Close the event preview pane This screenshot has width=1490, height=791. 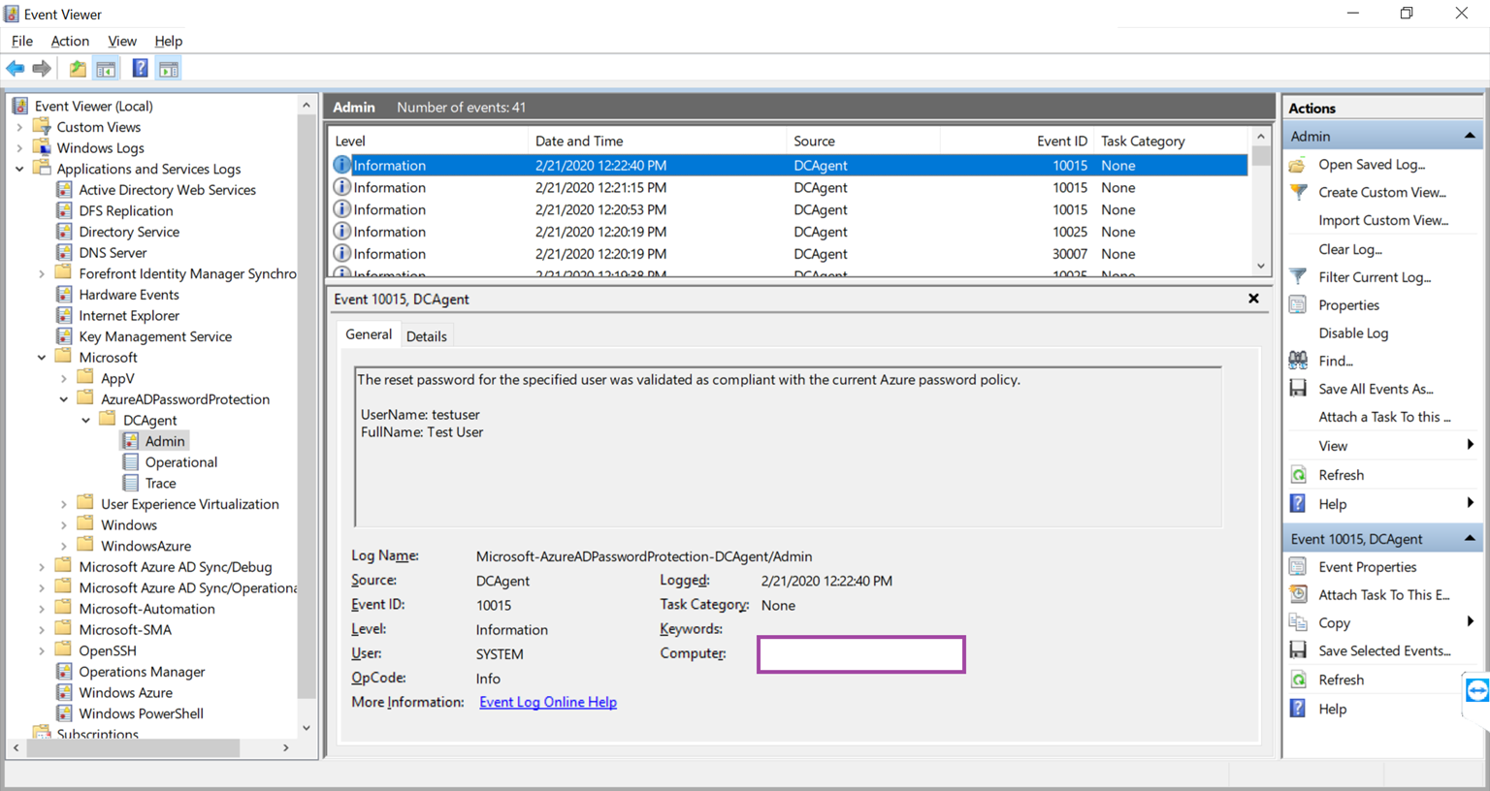(1253, 299)
